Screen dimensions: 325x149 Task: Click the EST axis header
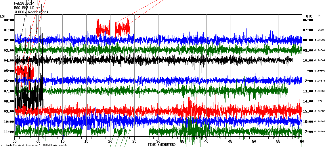point(3,16)
